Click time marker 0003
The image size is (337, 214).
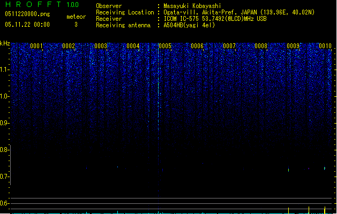[101, 45]
